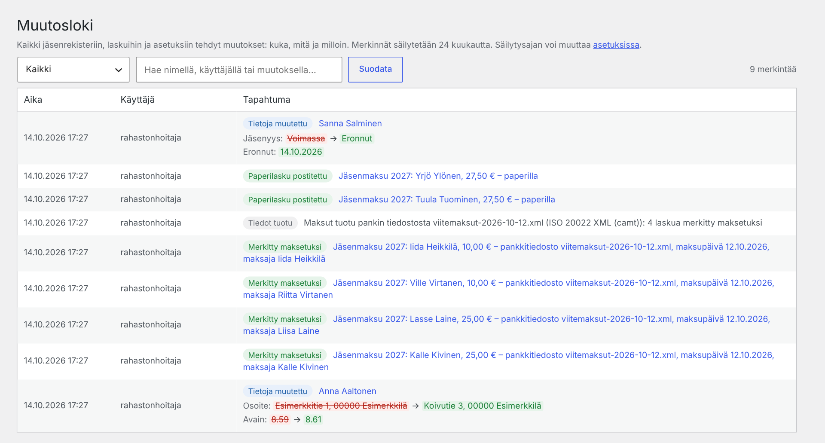Click Merkitty maksetuksi badge for Kalle Kivinen
The image size is (825, 443).
[x=285, y=355]
